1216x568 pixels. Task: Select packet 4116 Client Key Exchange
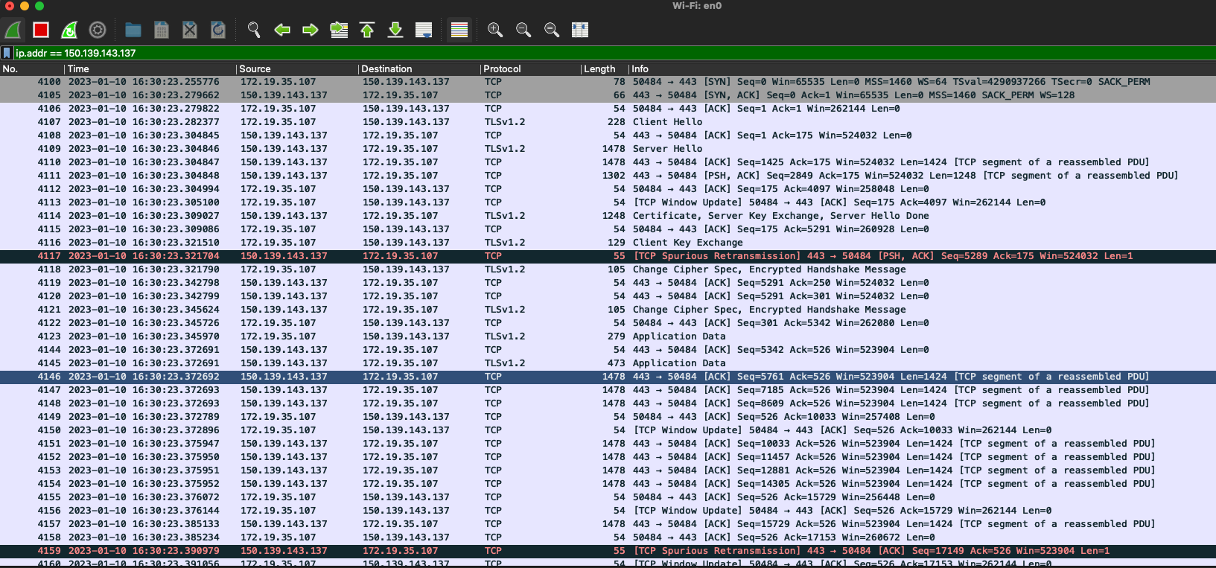pyautogui.click(x=608, y=243)
